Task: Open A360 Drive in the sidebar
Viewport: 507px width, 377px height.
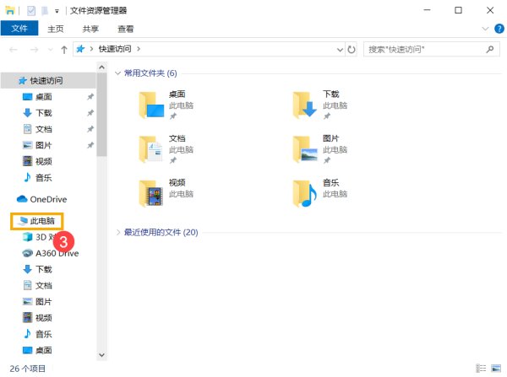Action: click(x=57, y=253)
